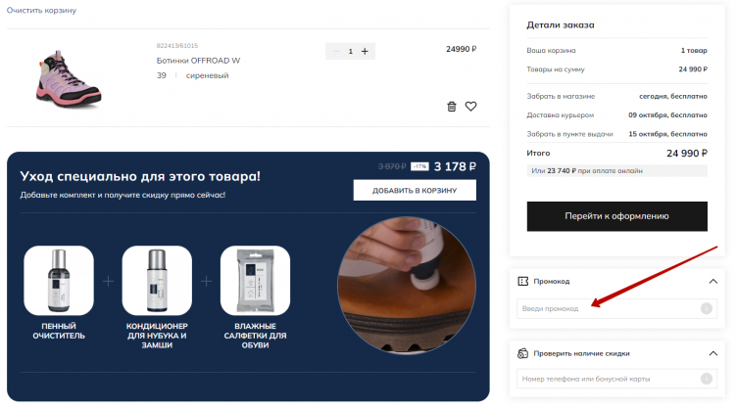Image resolution: width=737 pixels, height=409 pixels.
Task: Click the Итого total 24 990 ₽
Action: point(687,153)
